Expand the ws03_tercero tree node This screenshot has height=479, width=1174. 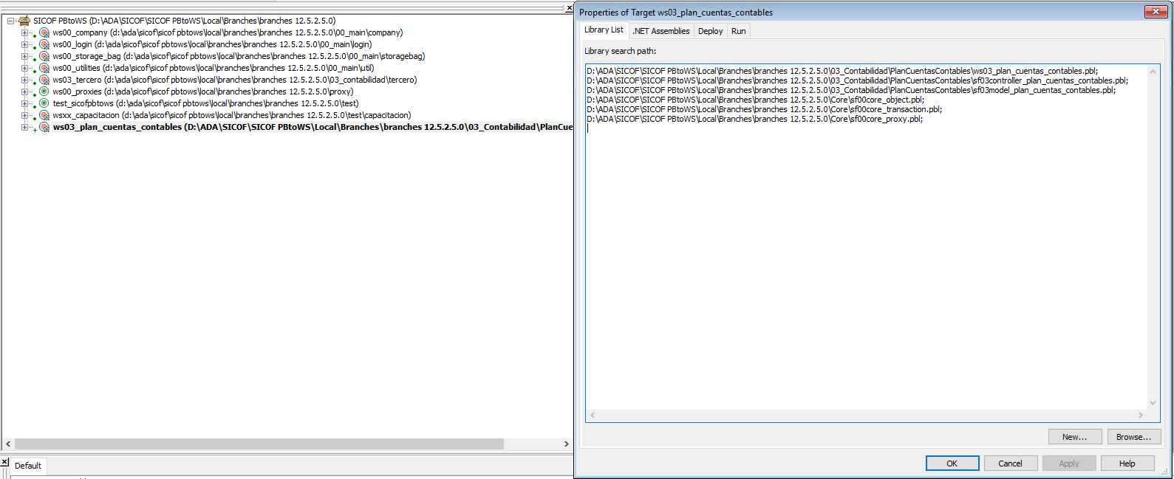tap(24, 80)
